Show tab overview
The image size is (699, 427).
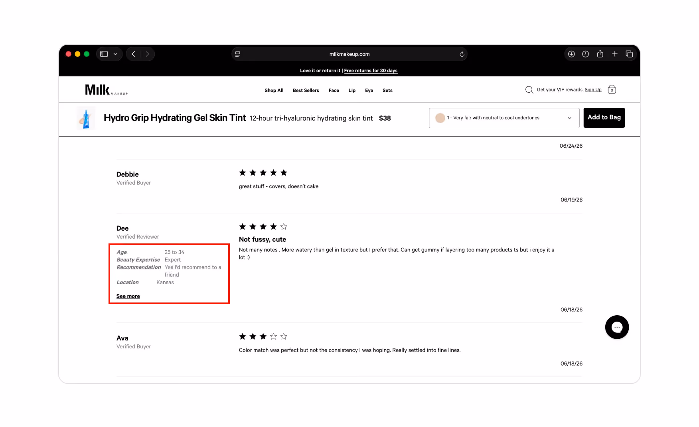[629, 54]
